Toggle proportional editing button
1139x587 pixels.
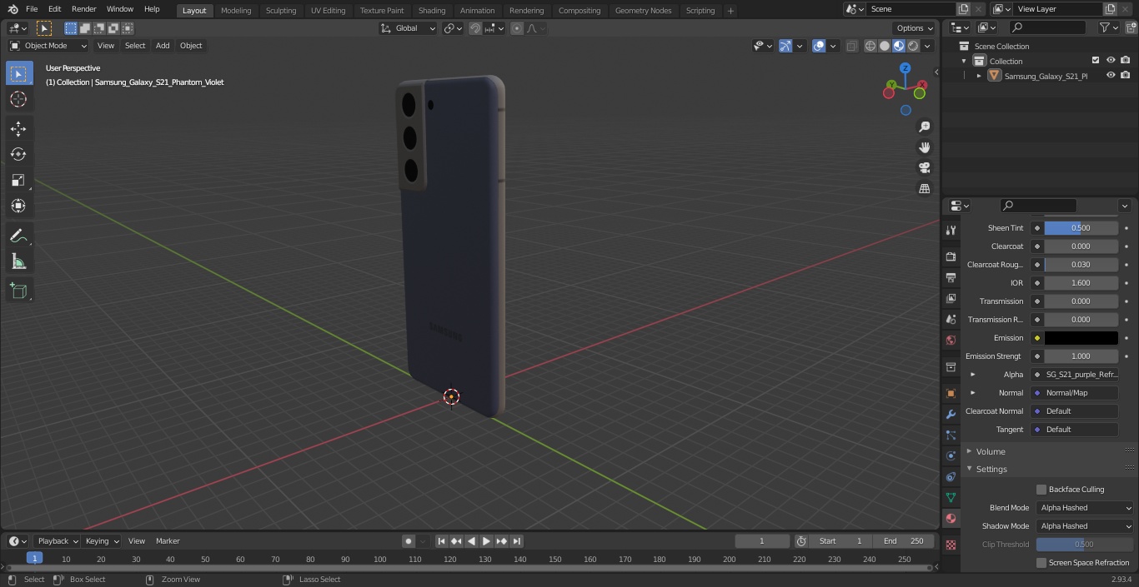click(x=516, y=28)
